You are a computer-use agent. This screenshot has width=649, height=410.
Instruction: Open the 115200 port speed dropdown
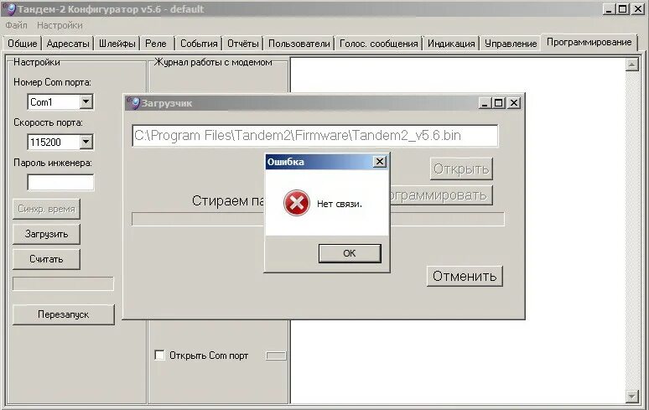pos(86,142)
